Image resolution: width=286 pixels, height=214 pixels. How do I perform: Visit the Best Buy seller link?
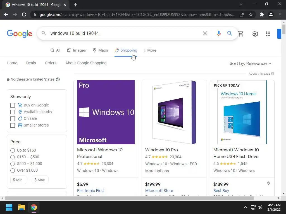[221, 191]
